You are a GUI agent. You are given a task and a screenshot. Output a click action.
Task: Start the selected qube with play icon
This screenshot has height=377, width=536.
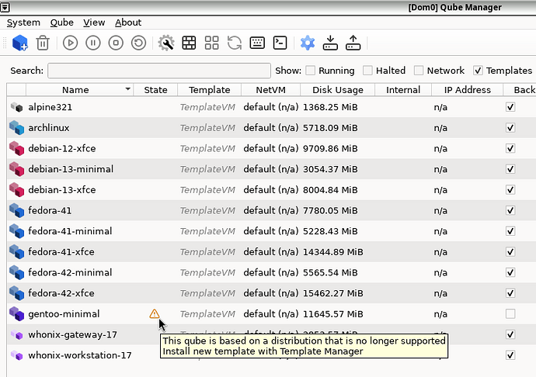coord(71,43)
